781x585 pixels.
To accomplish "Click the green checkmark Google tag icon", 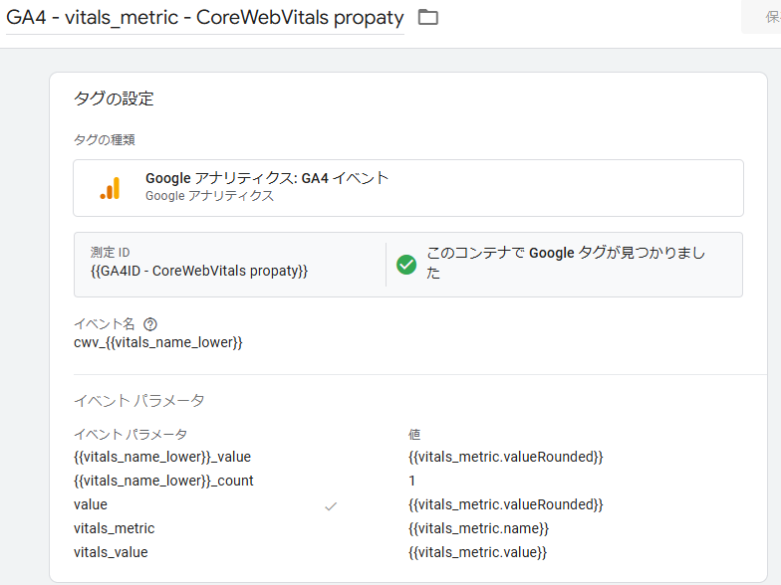I will tap(406, 264).
